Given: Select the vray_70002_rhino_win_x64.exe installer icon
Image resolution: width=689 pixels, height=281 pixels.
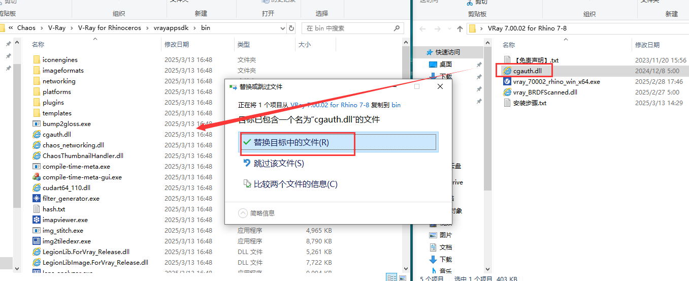Looking at the screenshot, I should click(507, 82).
